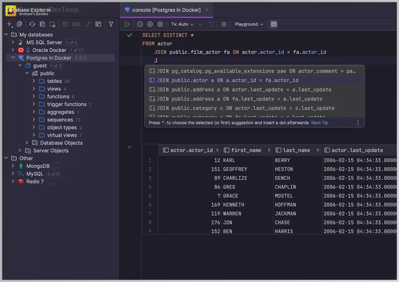Click the DDL toolbar button
The width and height of the screenshot is (399, 282).
click(x=76, y=24)
